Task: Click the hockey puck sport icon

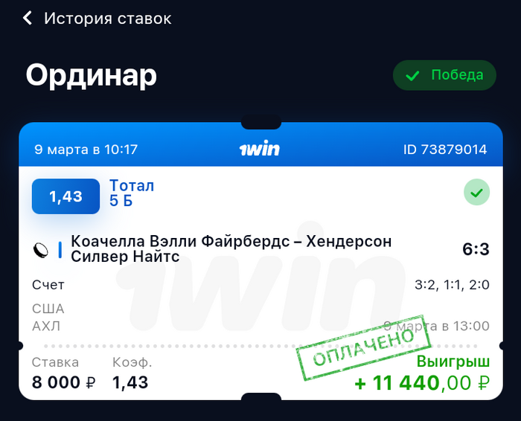Action: (x=41, y=250)
